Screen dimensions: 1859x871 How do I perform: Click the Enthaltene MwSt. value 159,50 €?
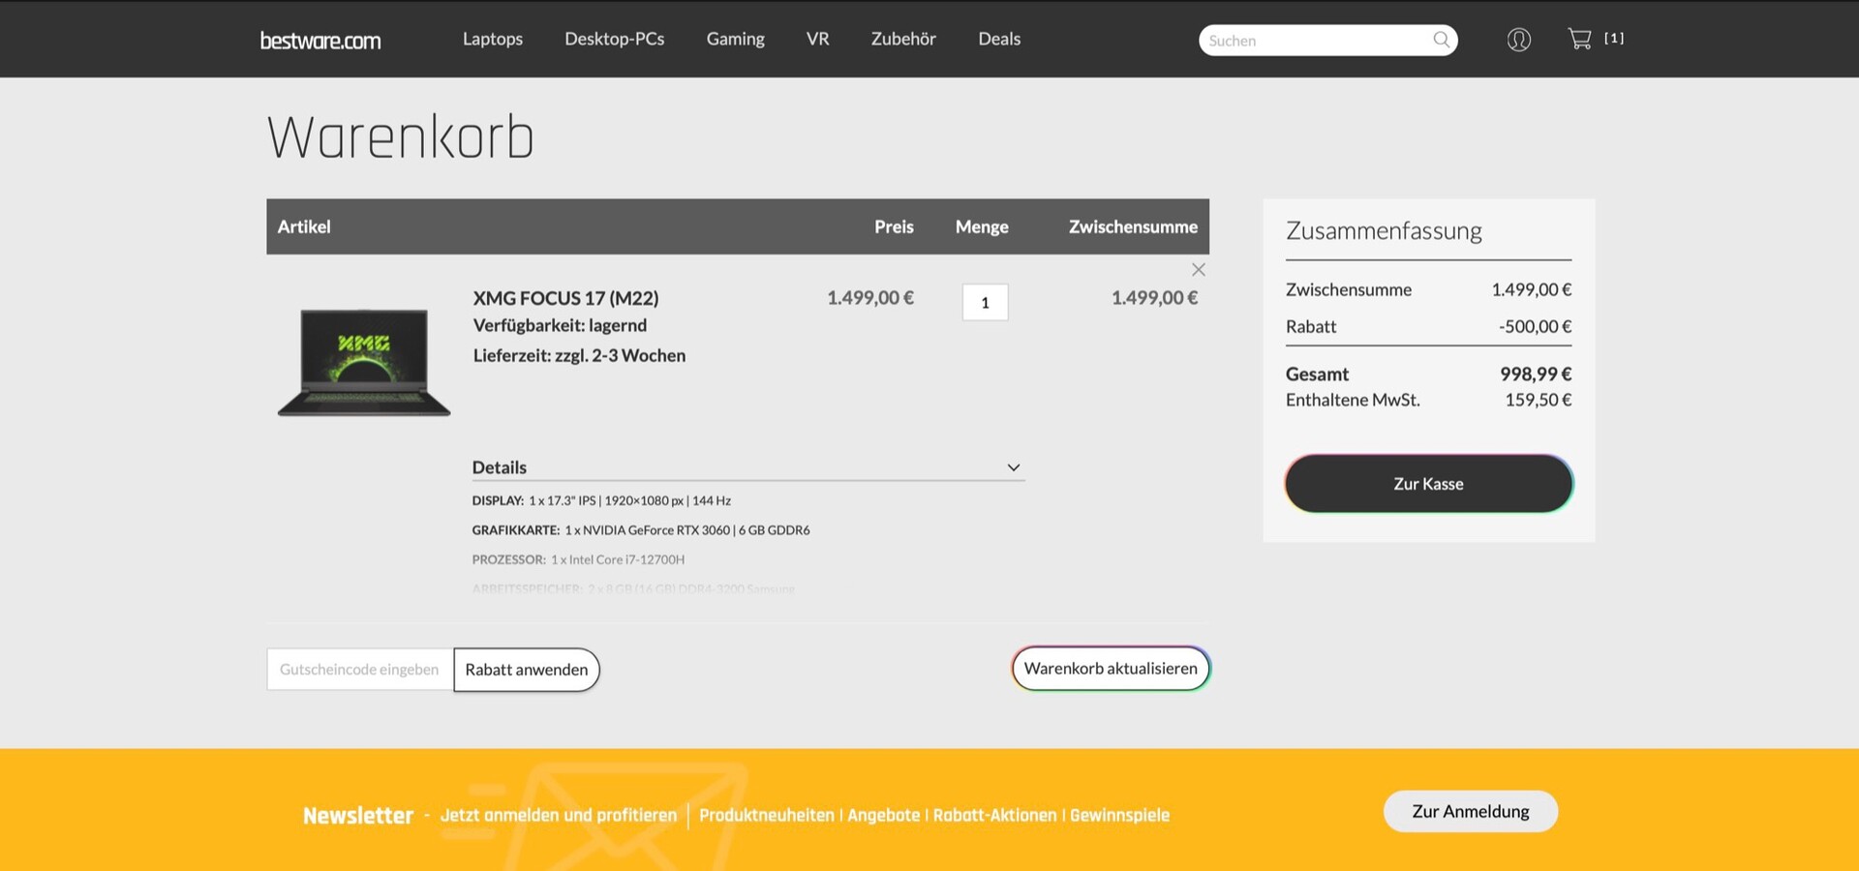[x=1538, y=400]
